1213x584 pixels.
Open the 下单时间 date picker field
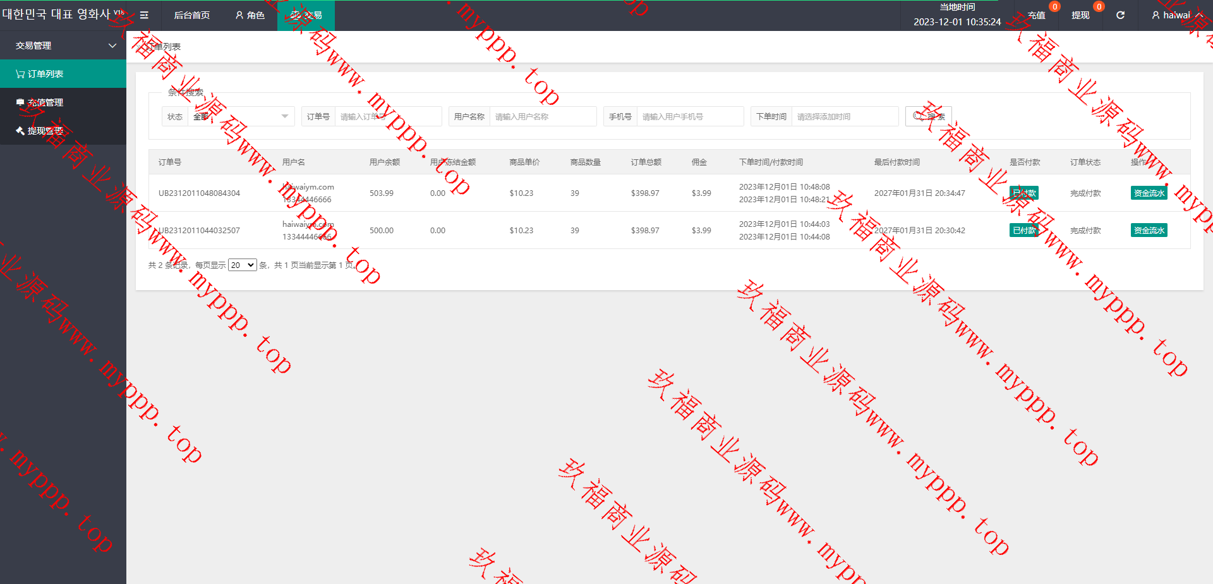tap(845, 116)
